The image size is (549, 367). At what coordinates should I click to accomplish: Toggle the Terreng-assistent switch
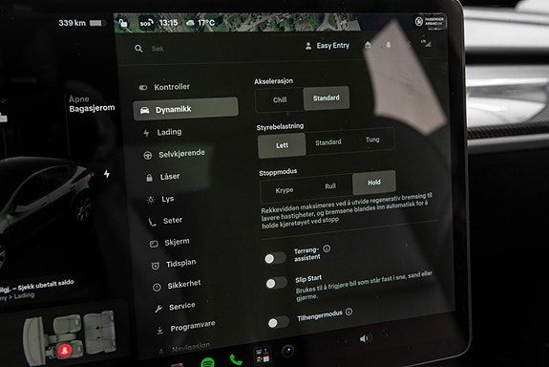point(275,258)
